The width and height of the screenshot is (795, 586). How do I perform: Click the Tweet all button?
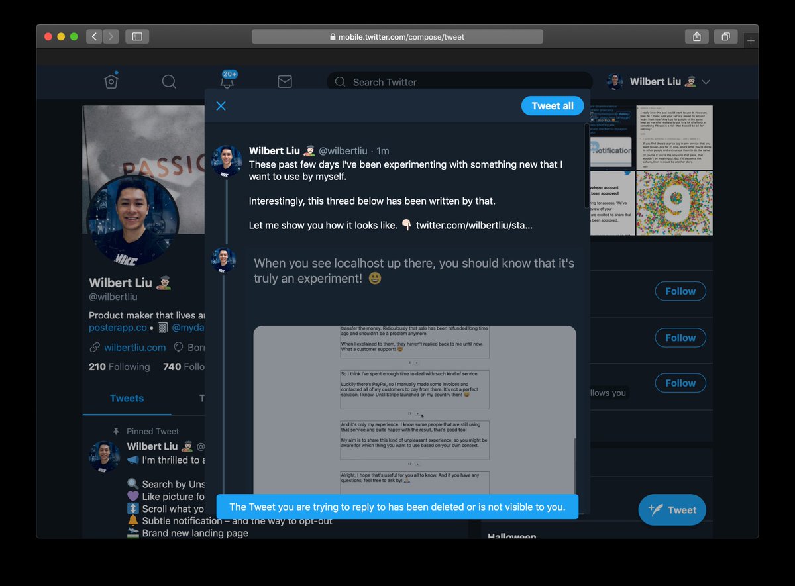click(553, 106)
